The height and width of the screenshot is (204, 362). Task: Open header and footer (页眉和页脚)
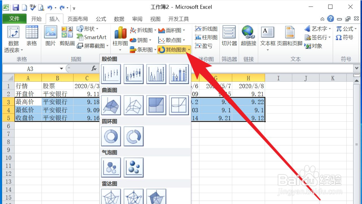pos(290,36)
